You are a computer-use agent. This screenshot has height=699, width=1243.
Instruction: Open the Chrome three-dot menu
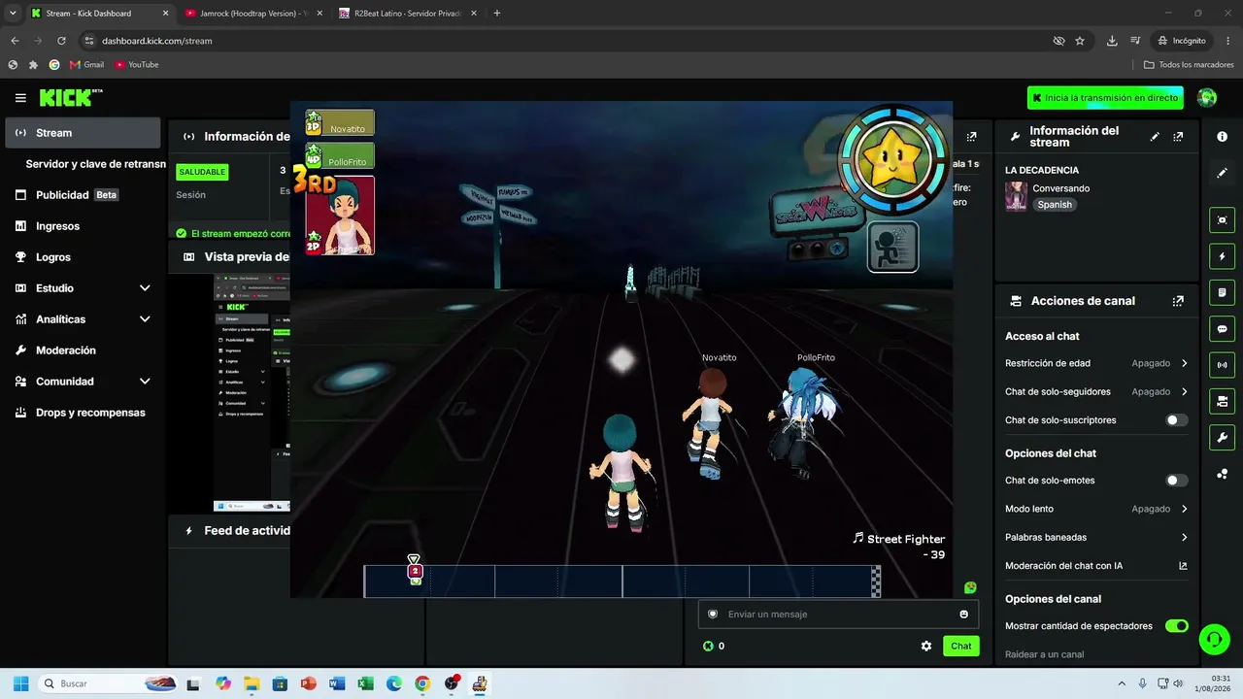1228,41
